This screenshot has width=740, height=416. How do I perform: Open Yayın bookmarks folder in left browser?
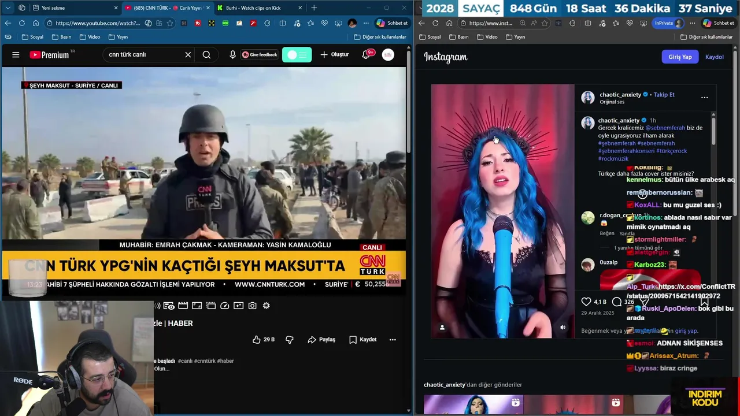click(118, 37)
